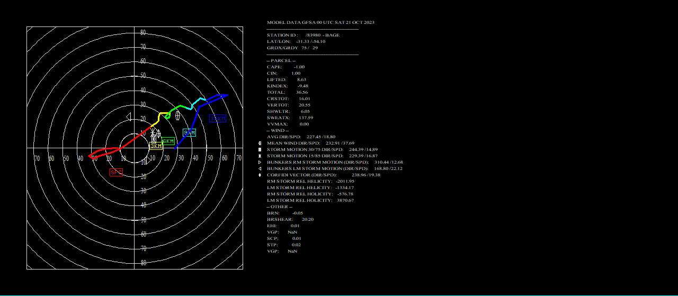Select the VERTOT value 20.55

click(305, 105)
